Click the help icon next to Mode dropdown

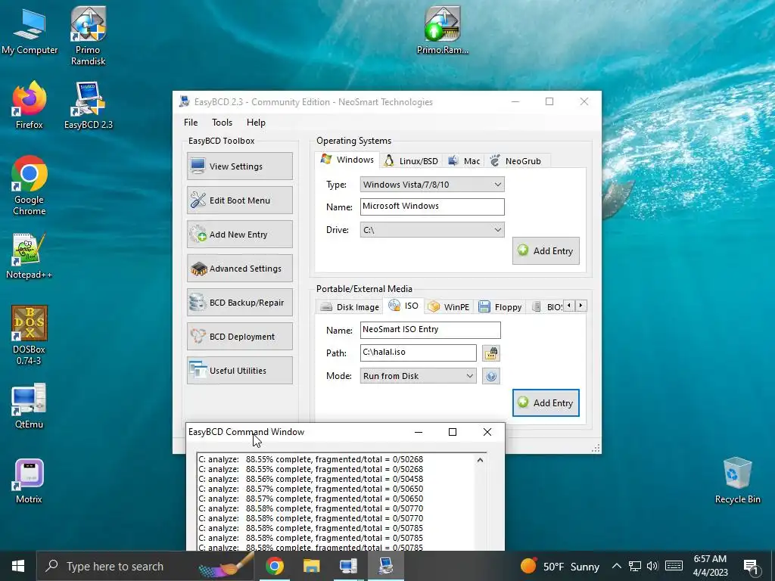point(490,376)
